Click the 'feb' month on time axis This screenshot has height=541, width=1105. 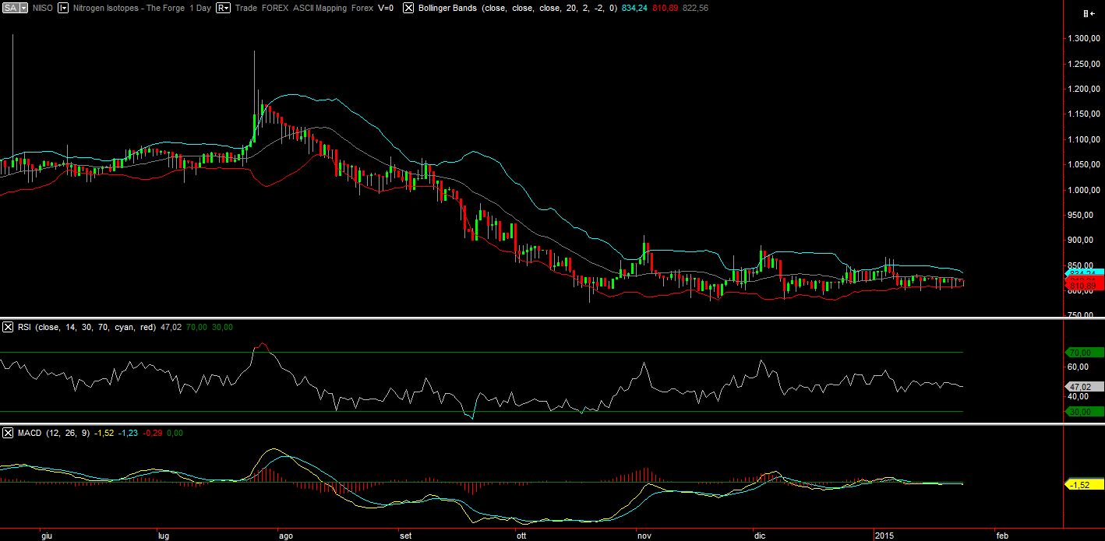(1002, 536)
